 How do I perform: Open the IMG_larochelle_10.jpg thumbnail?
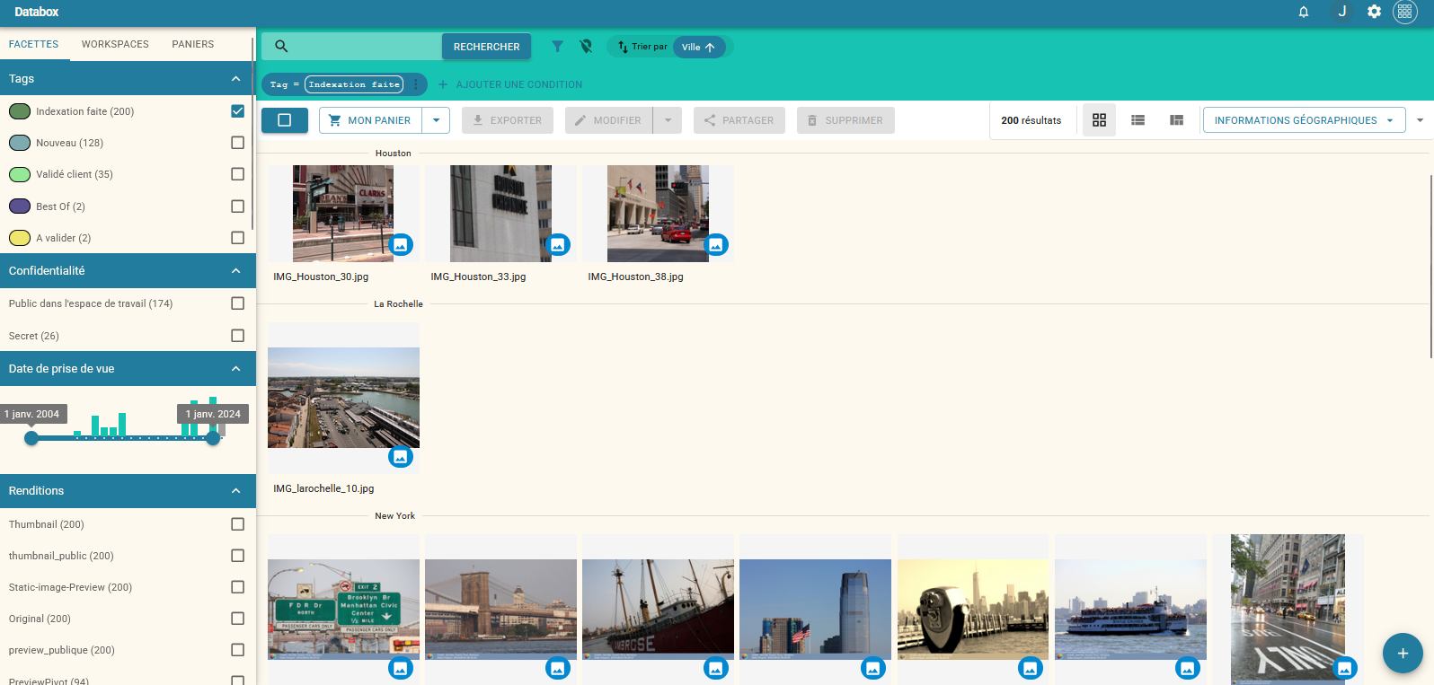343,398
